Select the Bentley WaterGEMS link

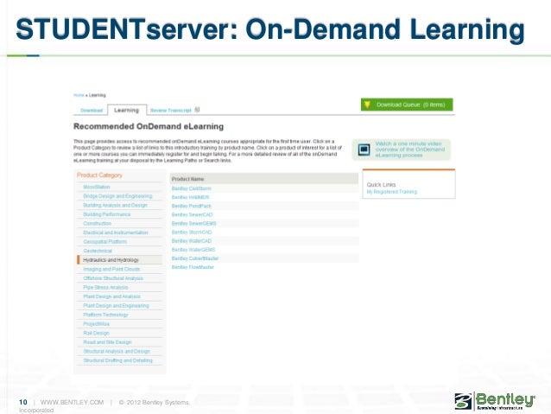pos(193,250)
